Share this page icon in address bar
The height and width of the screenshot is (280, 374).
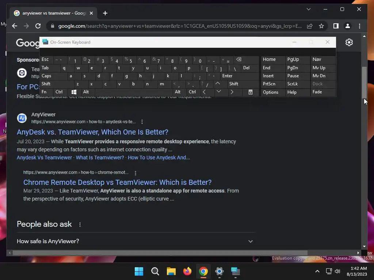point(310,26)
